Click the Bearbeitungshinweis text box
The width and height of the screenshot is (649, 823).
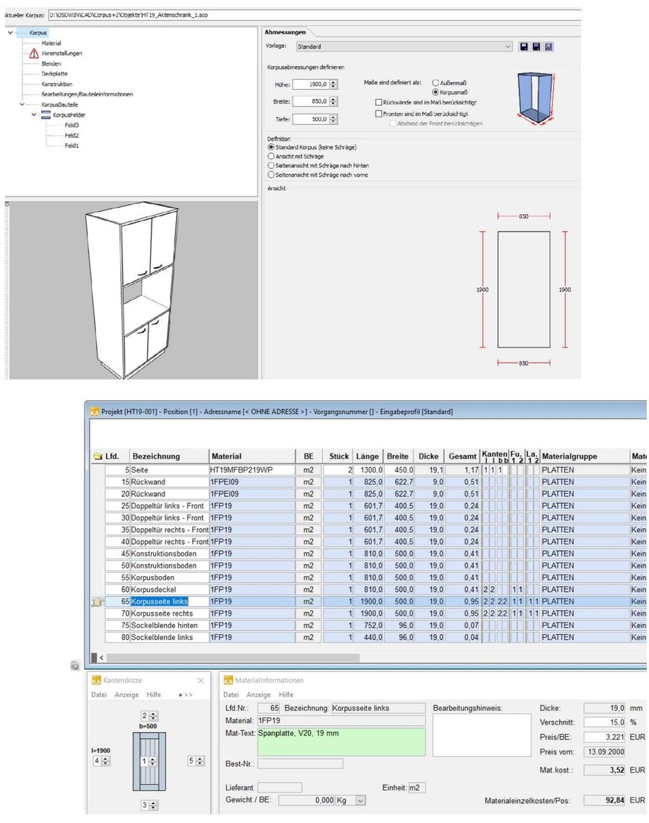pyautogui.click(x=481, y=735)
